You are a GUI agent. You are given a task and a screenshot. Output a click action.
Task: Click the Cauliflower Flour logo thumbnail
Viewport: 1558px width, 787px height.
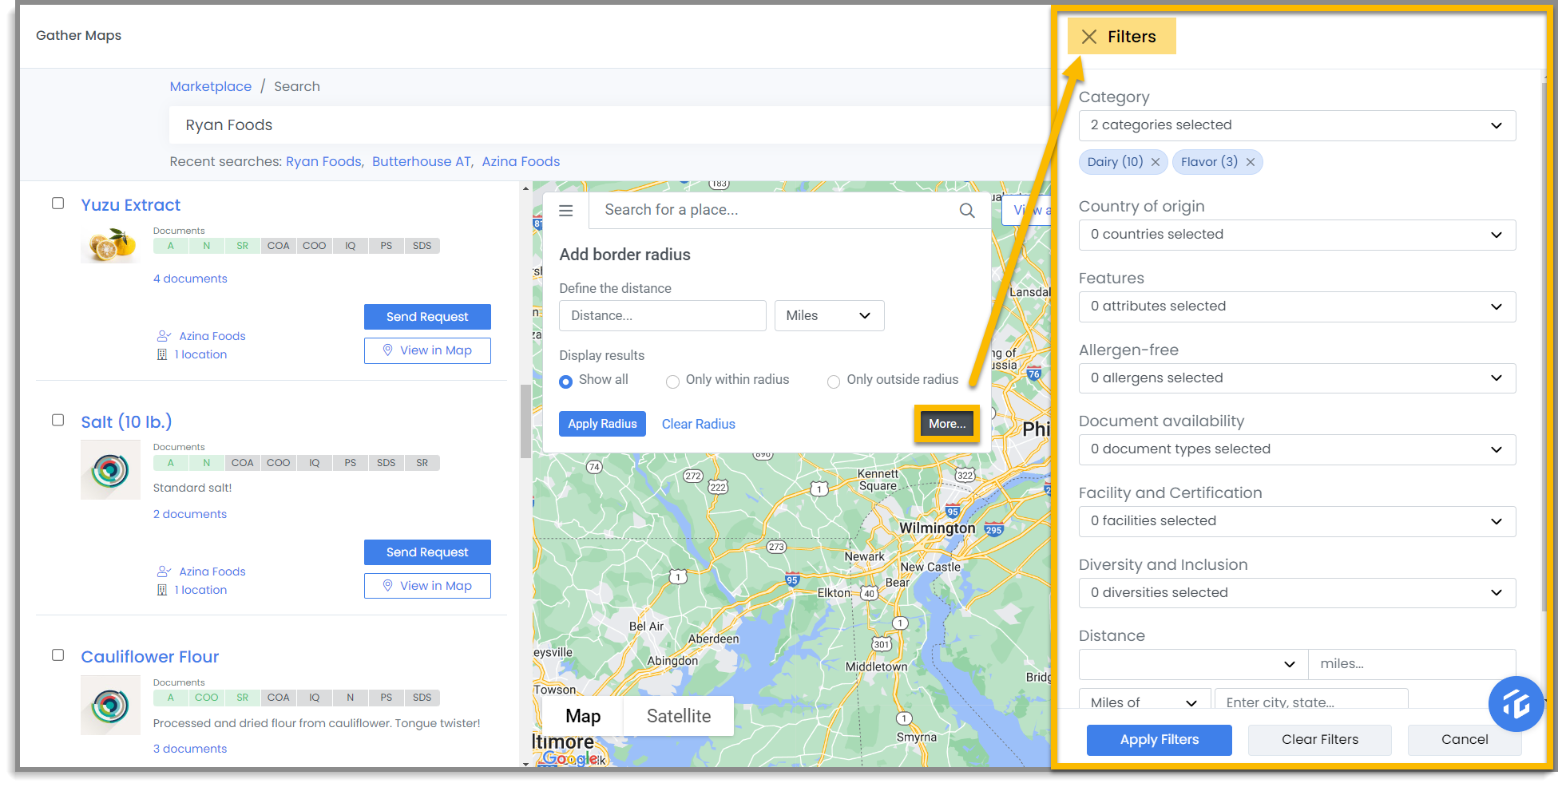click(110, 706)
